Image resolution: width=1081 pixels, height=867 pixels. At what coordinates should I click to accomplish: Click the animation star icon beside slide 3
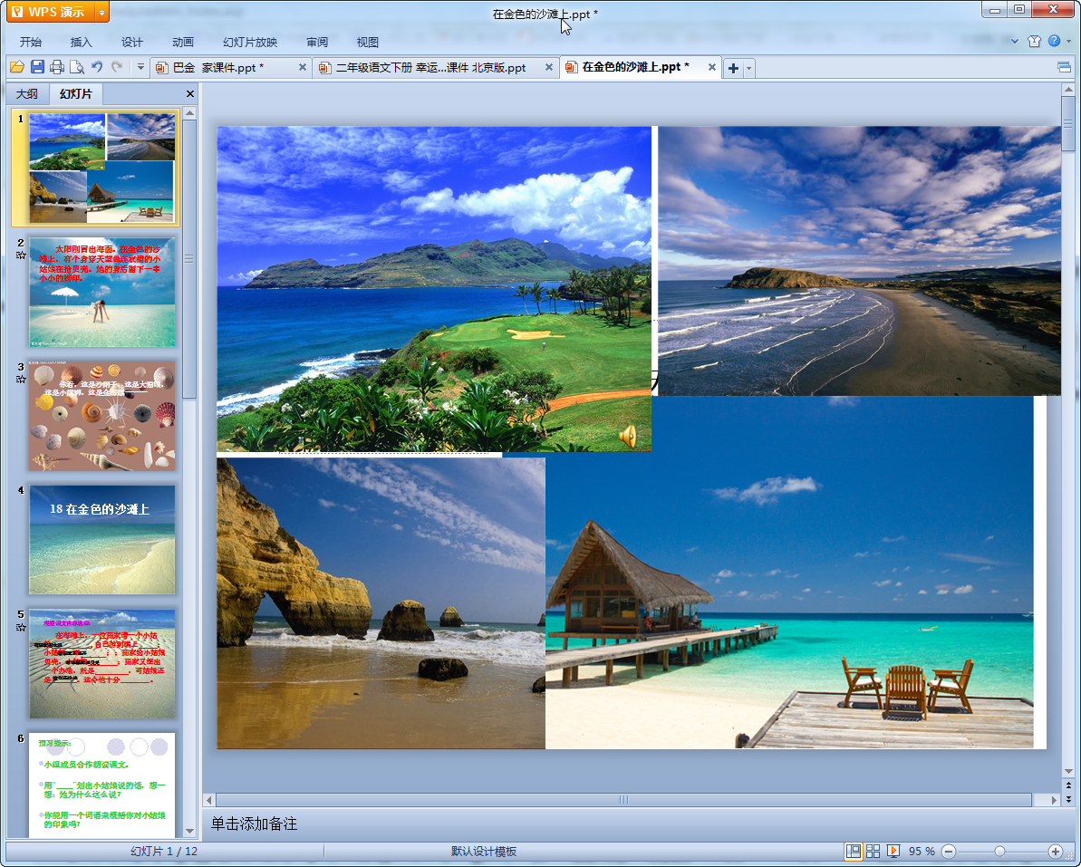tap(21, 379)
